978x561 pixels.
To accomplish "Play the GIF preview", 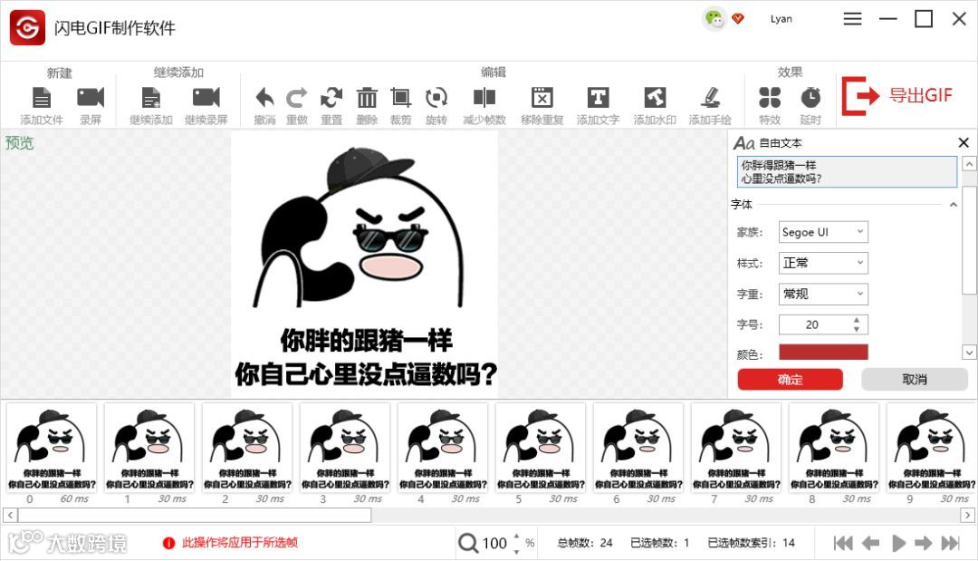I will pyautogui.click(x=899, y=543).
